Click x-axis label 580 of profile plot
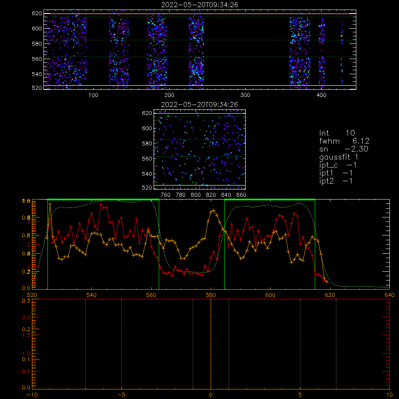This screenshot has height=399, width=399. pos(211,295)
